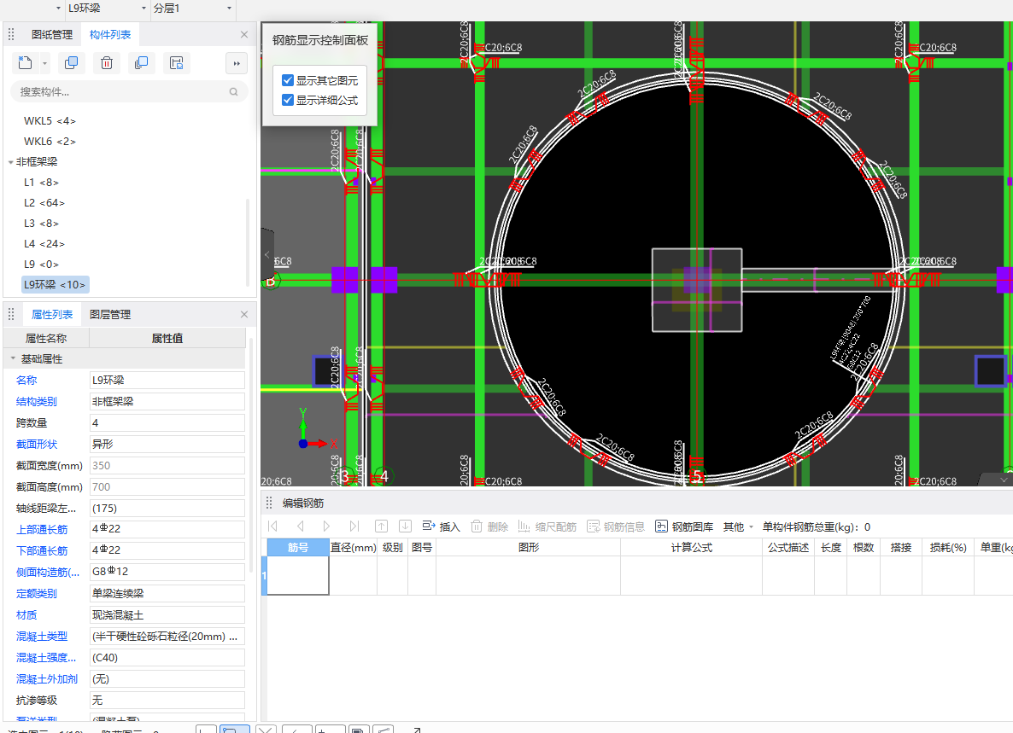
Task: Click the 缩尺配筋 button
Action: tap(547, 526)
